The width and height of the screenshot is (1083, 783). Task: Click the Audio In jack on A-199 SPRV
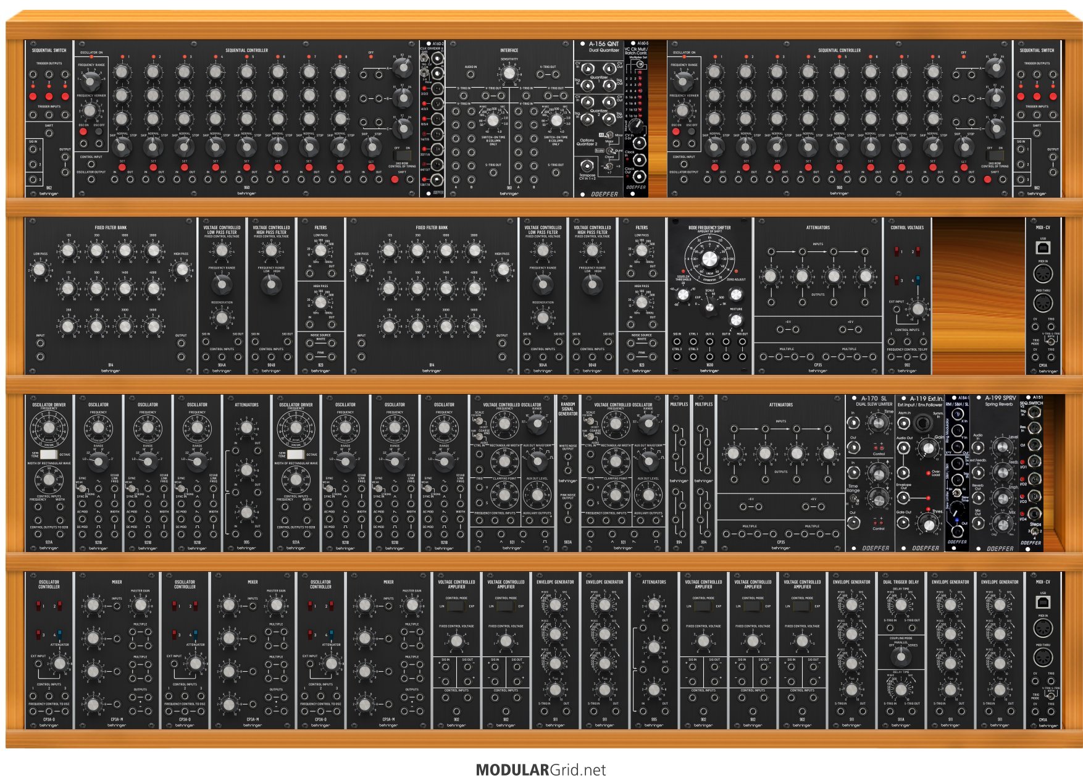978,448
